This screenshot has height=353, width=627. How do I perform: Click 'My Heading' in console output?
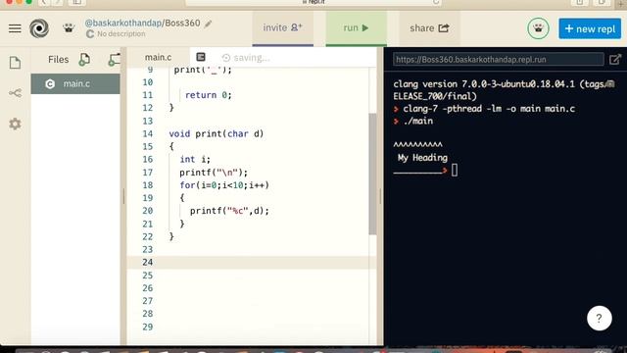click(422, 158)
